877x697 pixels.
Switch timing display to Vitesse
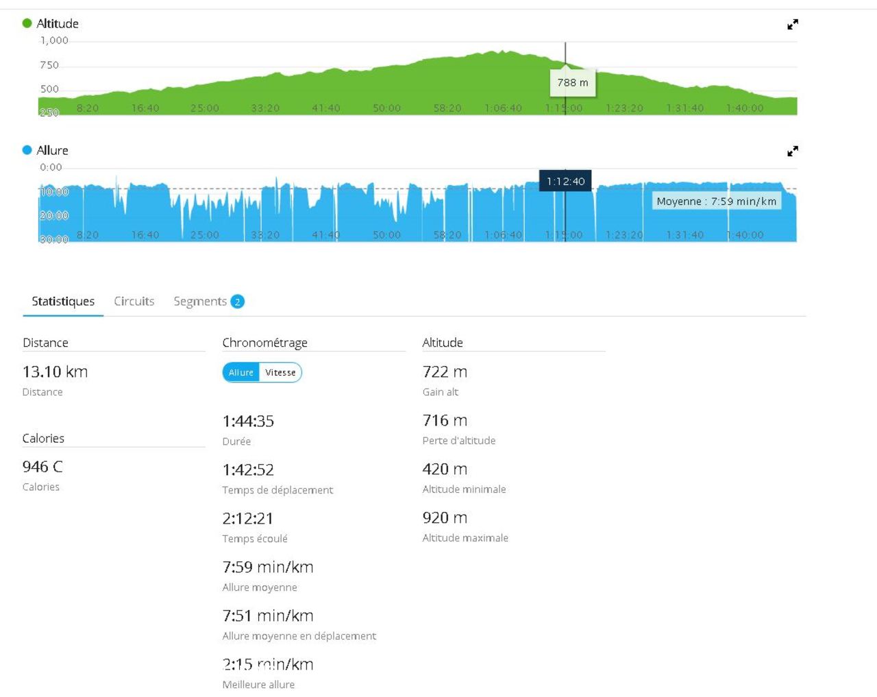(280, 372)
